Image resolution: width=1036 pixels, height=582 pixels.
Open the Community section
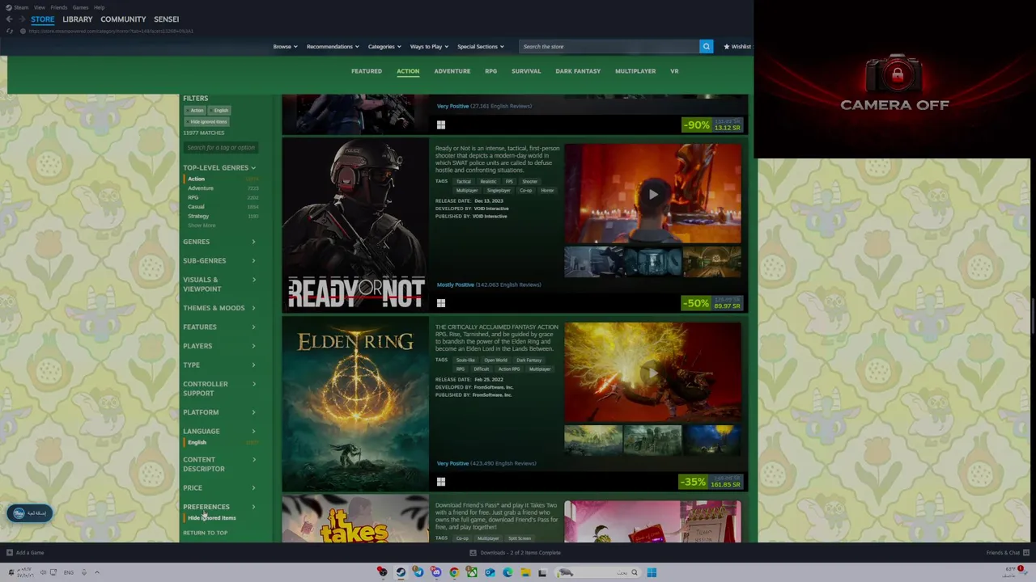click(x=123, y=19)
